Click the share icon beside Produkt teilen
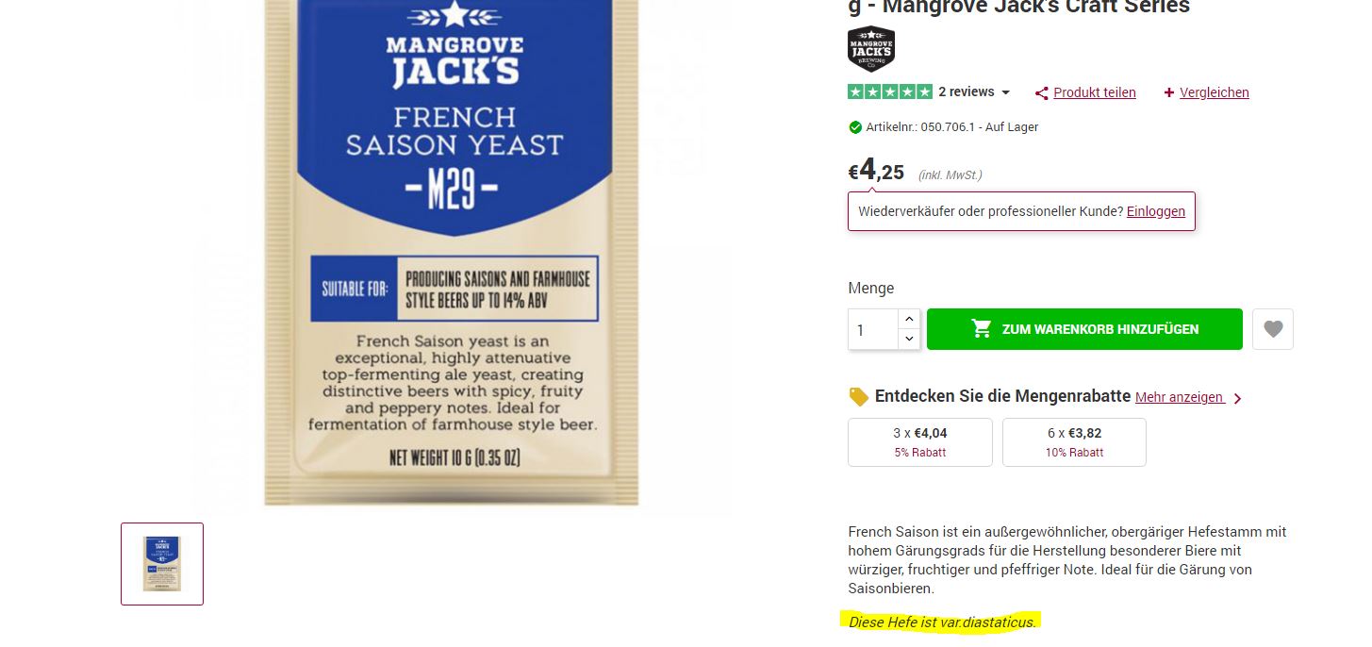1372x647 pixels. coord(1042,92)
